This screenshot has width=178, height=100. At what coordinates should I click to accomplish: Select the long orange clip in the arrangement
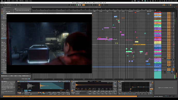pyautogui.click(x=139, y=45)
